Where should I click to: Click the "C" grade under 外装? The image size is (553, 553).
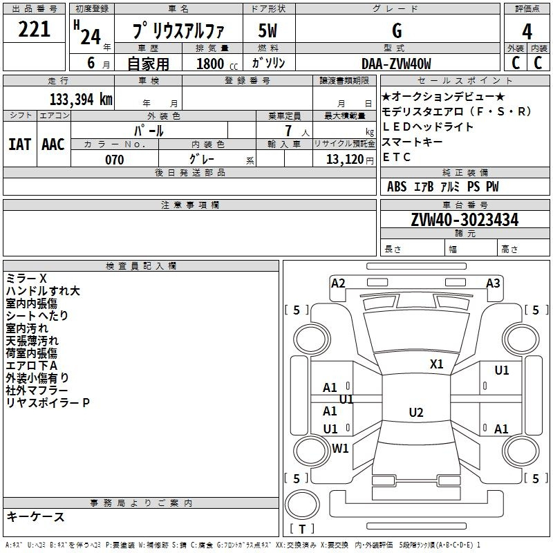tap(516, 63)
